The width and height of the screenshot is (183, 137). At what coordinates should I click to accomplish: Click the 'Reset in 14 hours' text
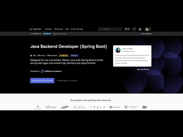(58, 34)
